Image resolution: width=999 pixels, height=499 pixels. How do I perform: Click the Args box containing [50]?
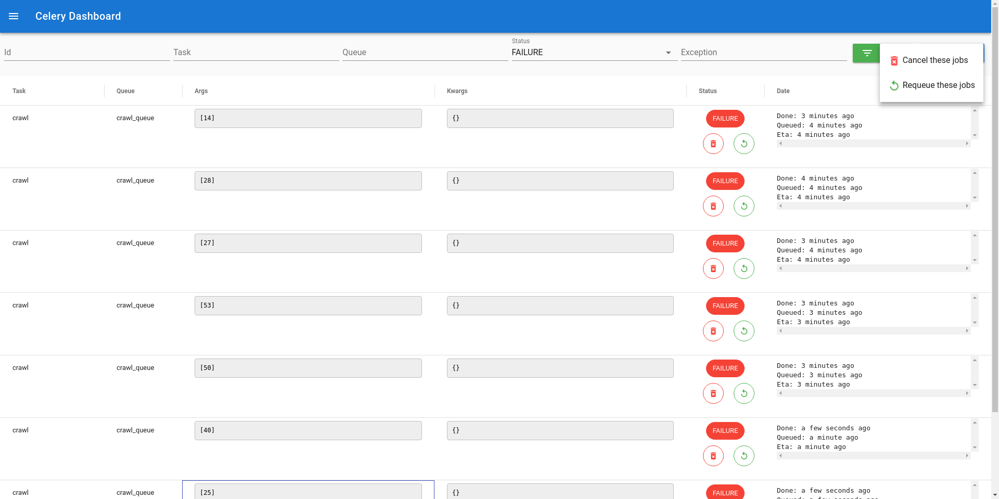pyautogui.click(x=308, y=368)
